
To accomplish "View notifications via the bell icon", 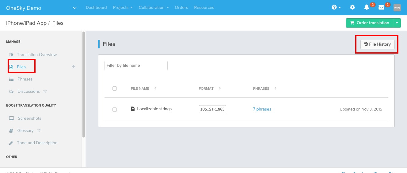I will coord(367,7).
